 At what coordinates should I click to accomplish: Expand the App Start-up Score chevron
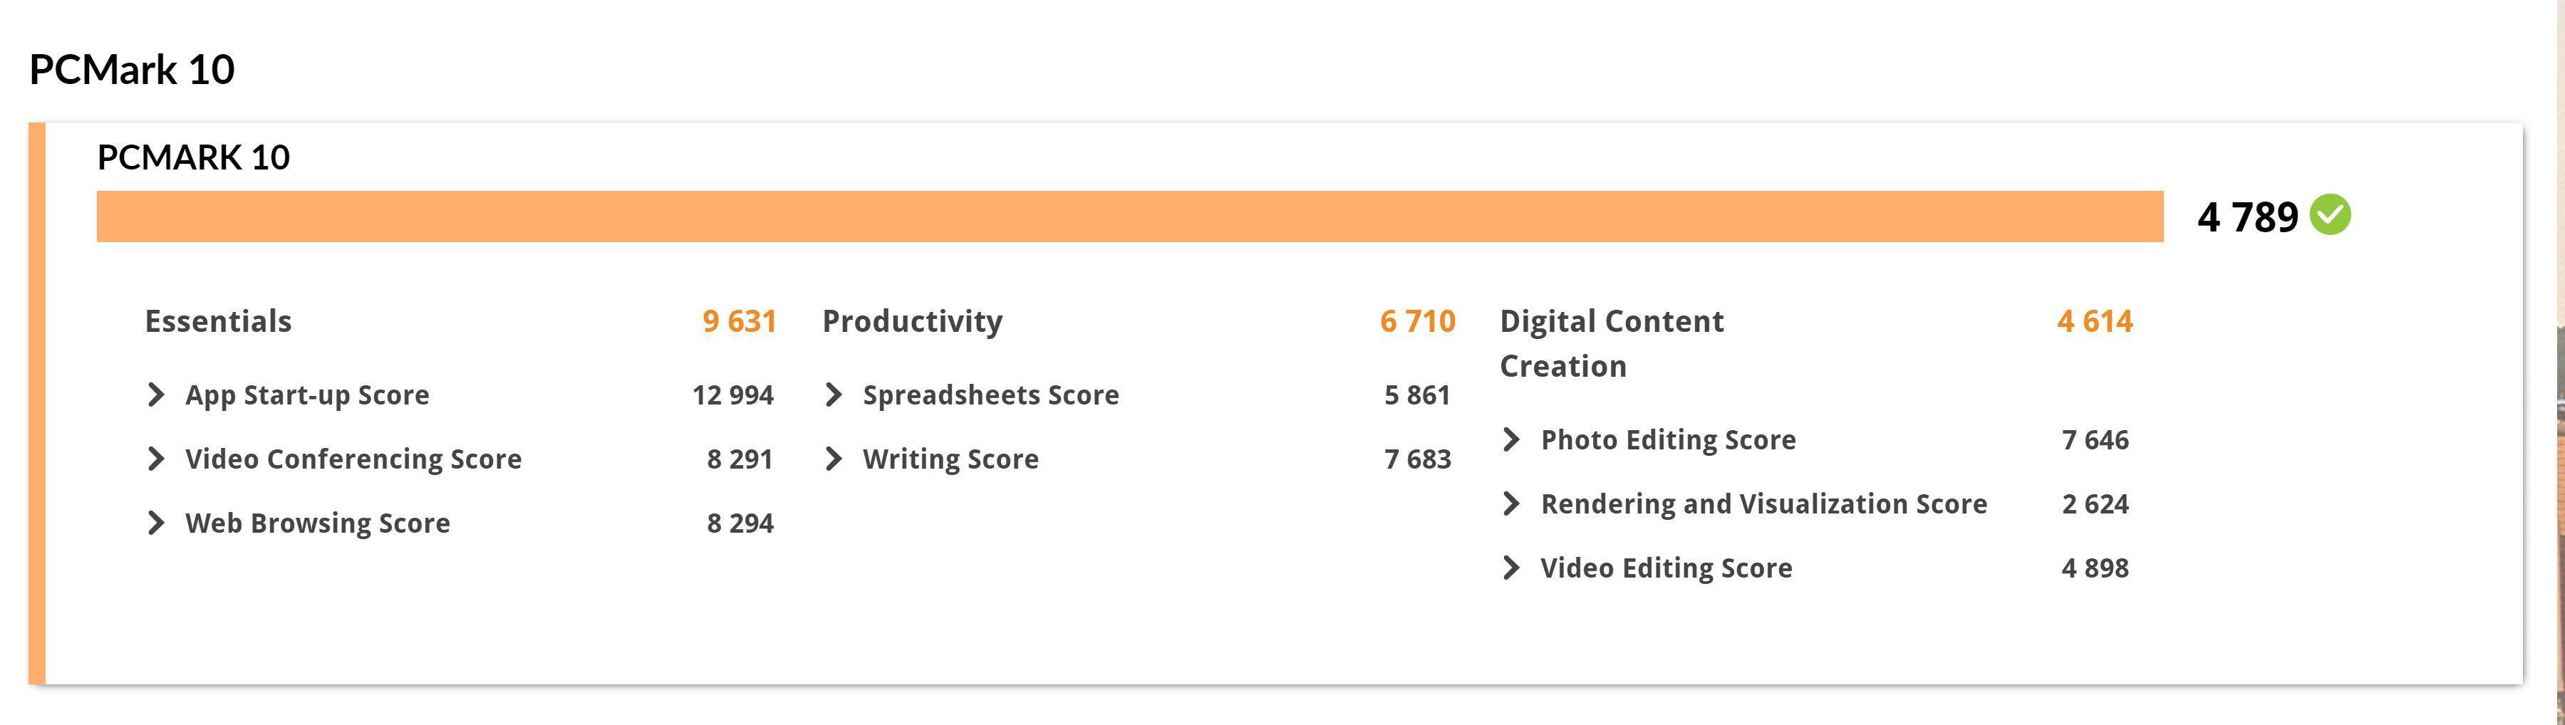[155, 395]
